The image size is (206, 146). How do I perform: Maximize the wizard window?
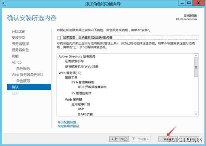coord(189,3)
